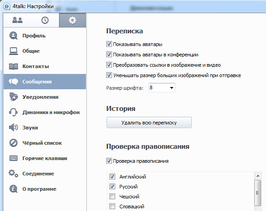266x211 pixels.
Task: Switch to the history clock tab
Action: (45, 20)
